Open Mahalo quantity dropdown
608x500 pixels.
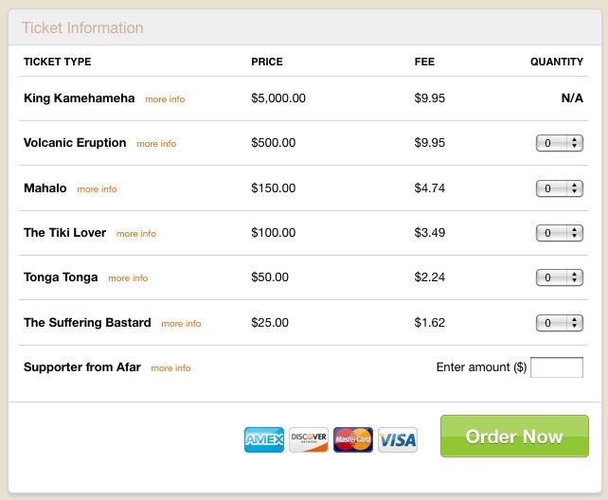click(560, 188)
